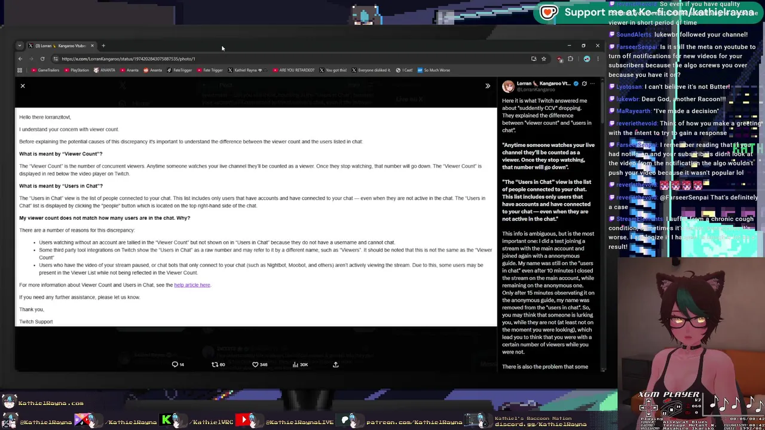
Task: Open the So Much Worse bookmark
Action: coord(434,70)
